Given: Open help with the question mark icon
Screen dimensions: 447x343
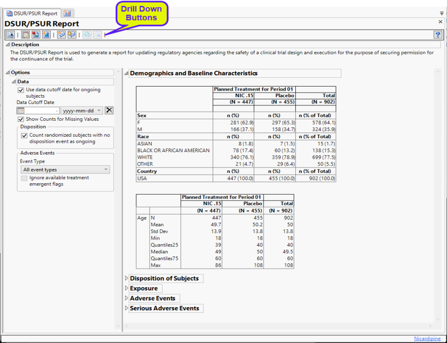Looking at the screenshot, I should click(x=438, y=35).
